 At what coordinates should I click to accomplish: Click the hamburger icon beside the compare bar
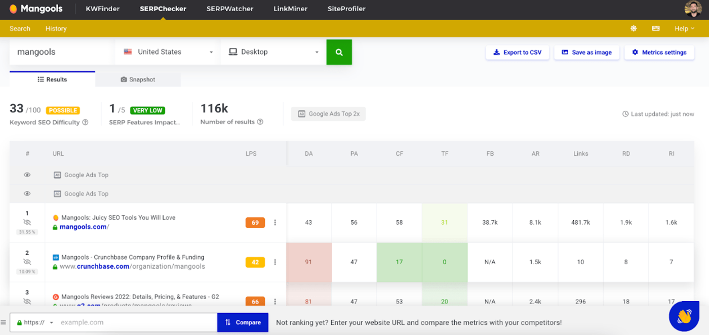pos(4,322)
